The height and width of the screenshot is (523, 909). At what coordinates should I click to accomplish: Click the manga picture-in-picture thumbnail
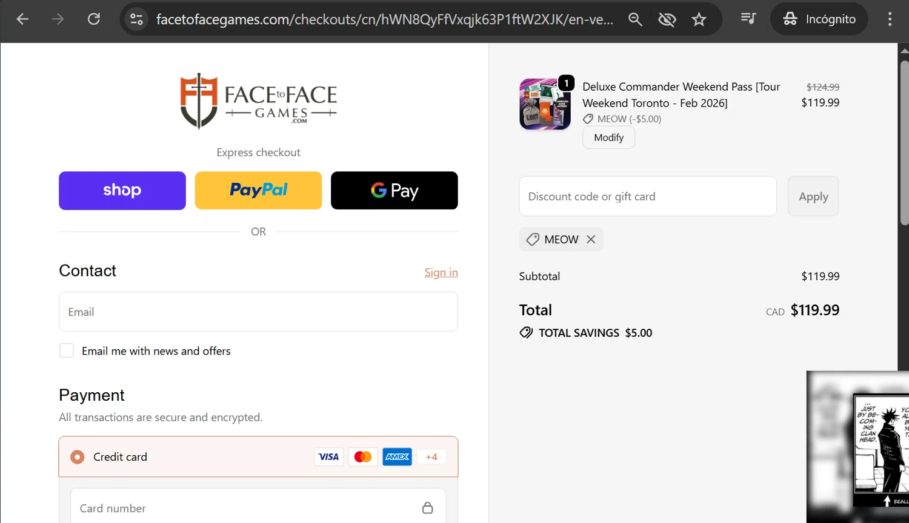click(x=857, y=447)
